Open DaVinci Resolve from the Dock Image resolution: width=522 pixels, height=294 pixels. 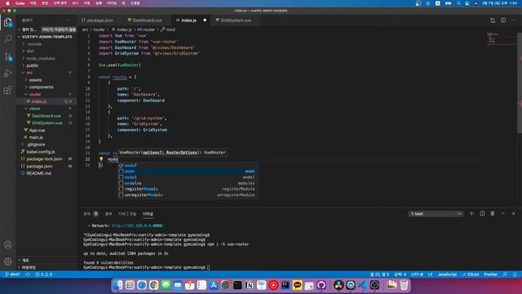pyautogui.click(x=338, y=285)
